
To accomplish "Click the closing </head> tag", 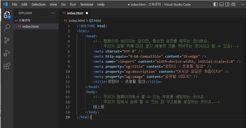I will [92, 87].
